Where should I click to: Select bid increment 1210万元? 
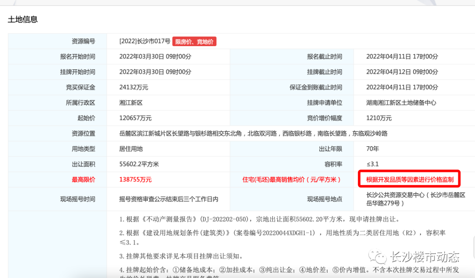pos(379,118)
